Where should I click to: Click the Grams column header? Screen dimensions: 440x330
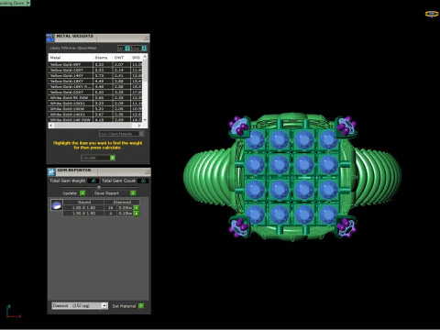pos(103,58)
